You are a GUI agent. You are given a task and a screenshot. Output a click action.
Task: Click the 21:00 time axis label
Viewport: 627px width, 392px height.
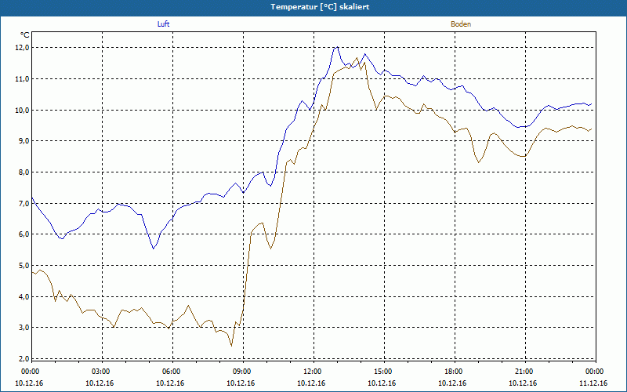[x=525, y=372]
